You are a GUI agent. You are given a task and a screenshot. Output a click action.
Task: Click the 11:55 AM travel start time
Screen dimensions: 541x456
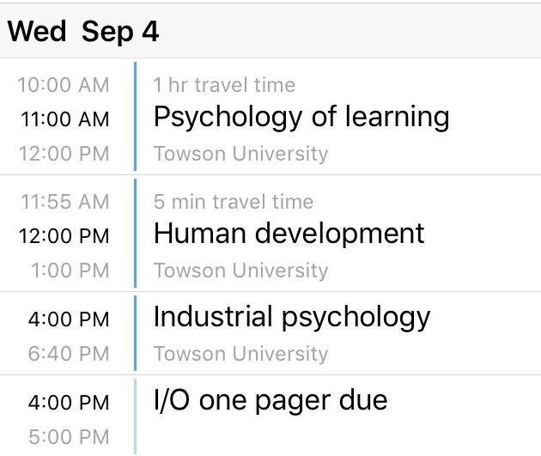(x=64, y=202)
